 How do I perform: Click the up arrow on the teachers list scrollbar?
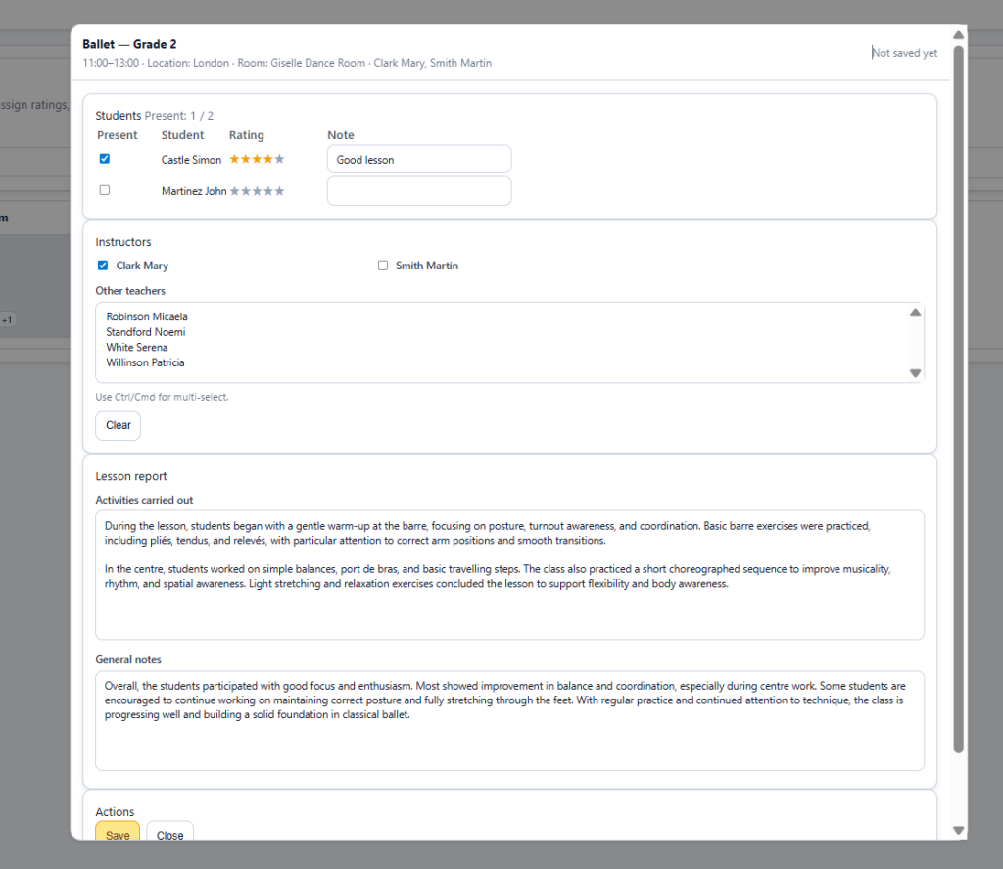pos(915,312)
